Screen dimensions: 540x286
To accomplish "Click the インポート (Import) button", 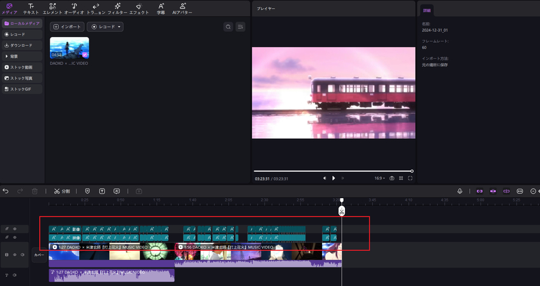I will 67,27.
